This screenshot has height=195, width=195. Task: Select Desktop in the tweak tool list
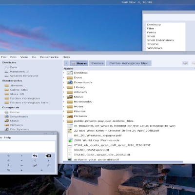(x=154, y=24)
